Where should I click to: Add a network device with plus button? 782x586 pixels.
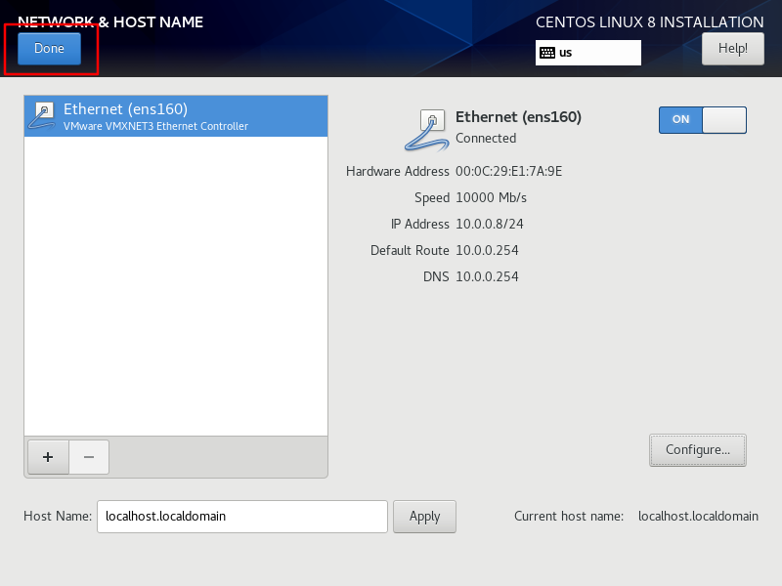coord(48,457)
